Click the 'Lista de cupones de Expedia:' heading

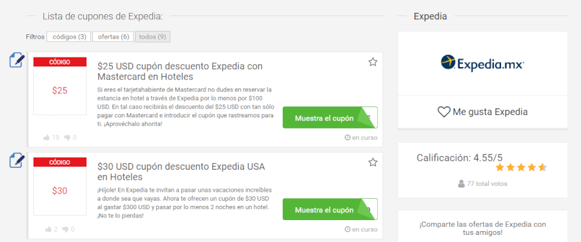(x=103, y=16)
